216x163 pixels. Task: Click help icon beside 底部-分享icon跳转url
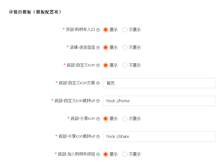coord(98,136)
